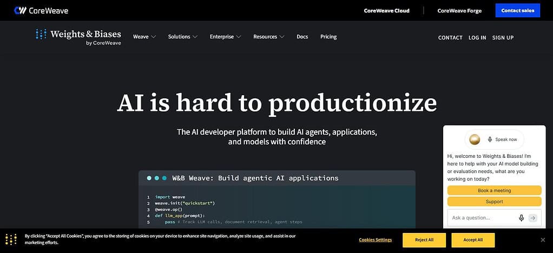Click the 'import weave' code line

tap(170, 197)
